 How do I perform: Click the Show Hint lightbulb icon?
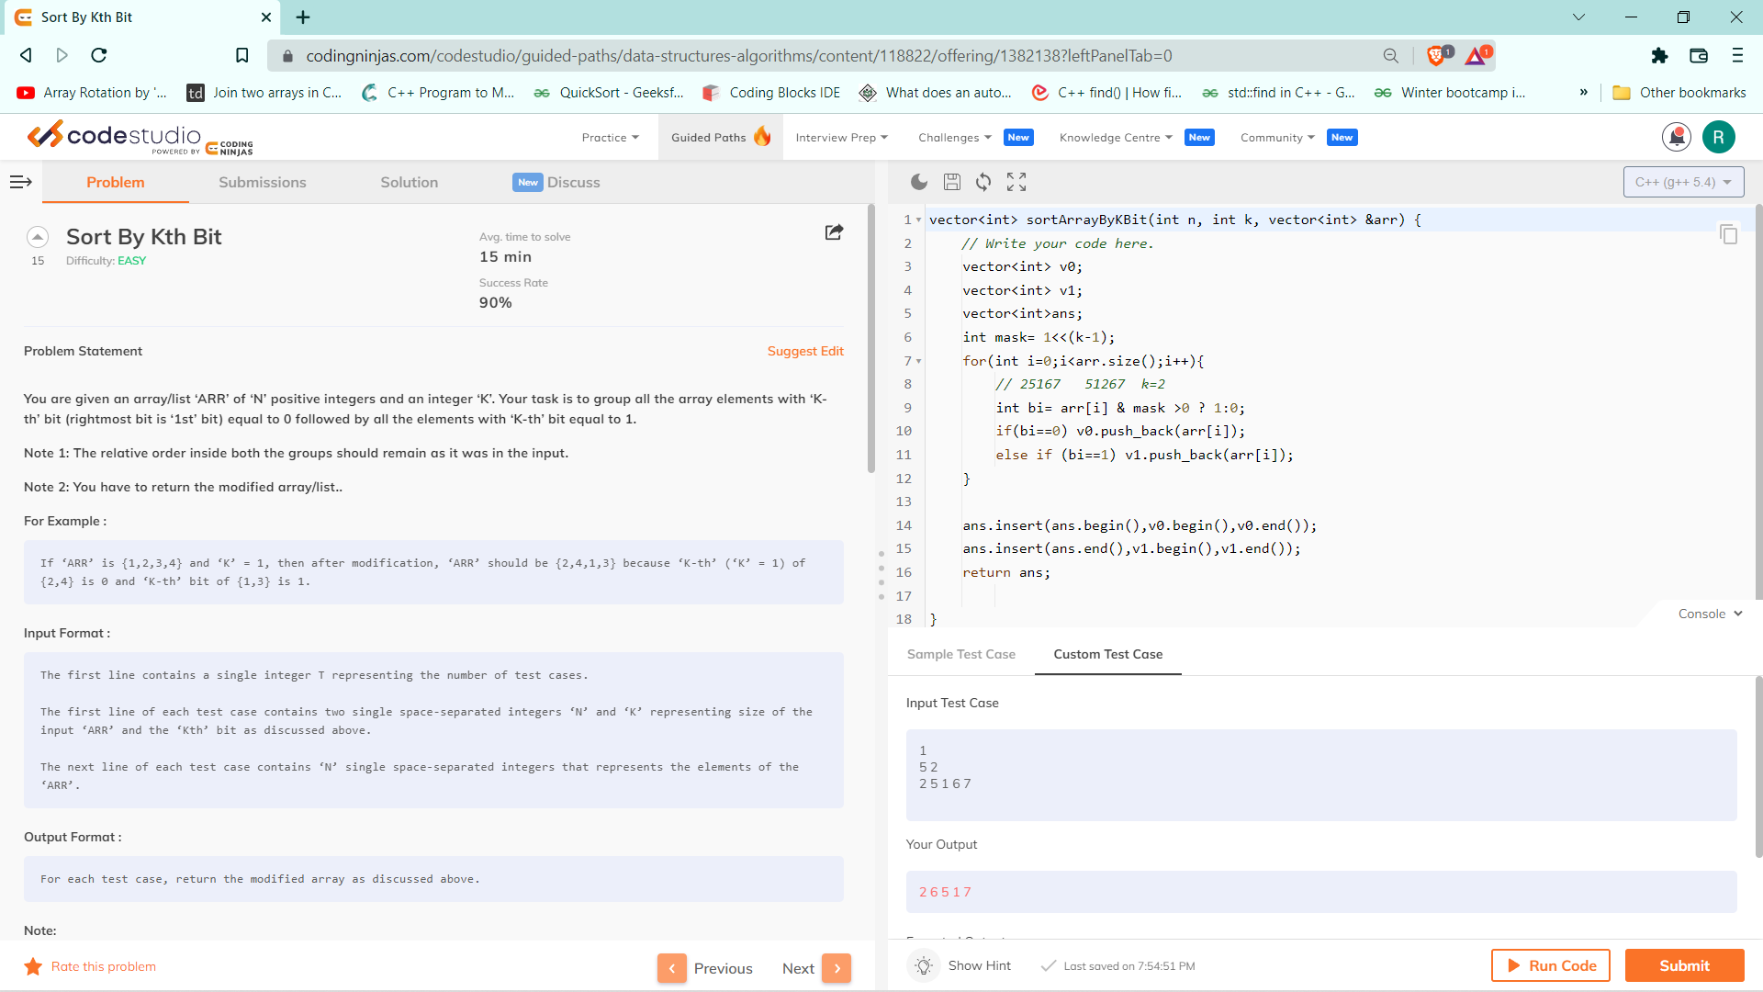(x=924, y=965)
